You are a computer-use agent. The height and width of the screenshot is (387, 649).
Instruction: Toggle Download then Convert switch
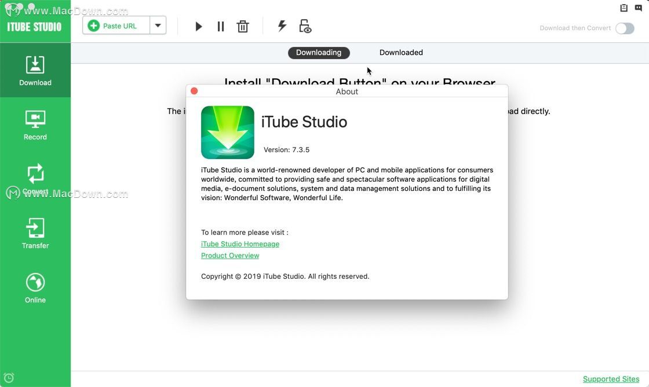click(625, 28)
